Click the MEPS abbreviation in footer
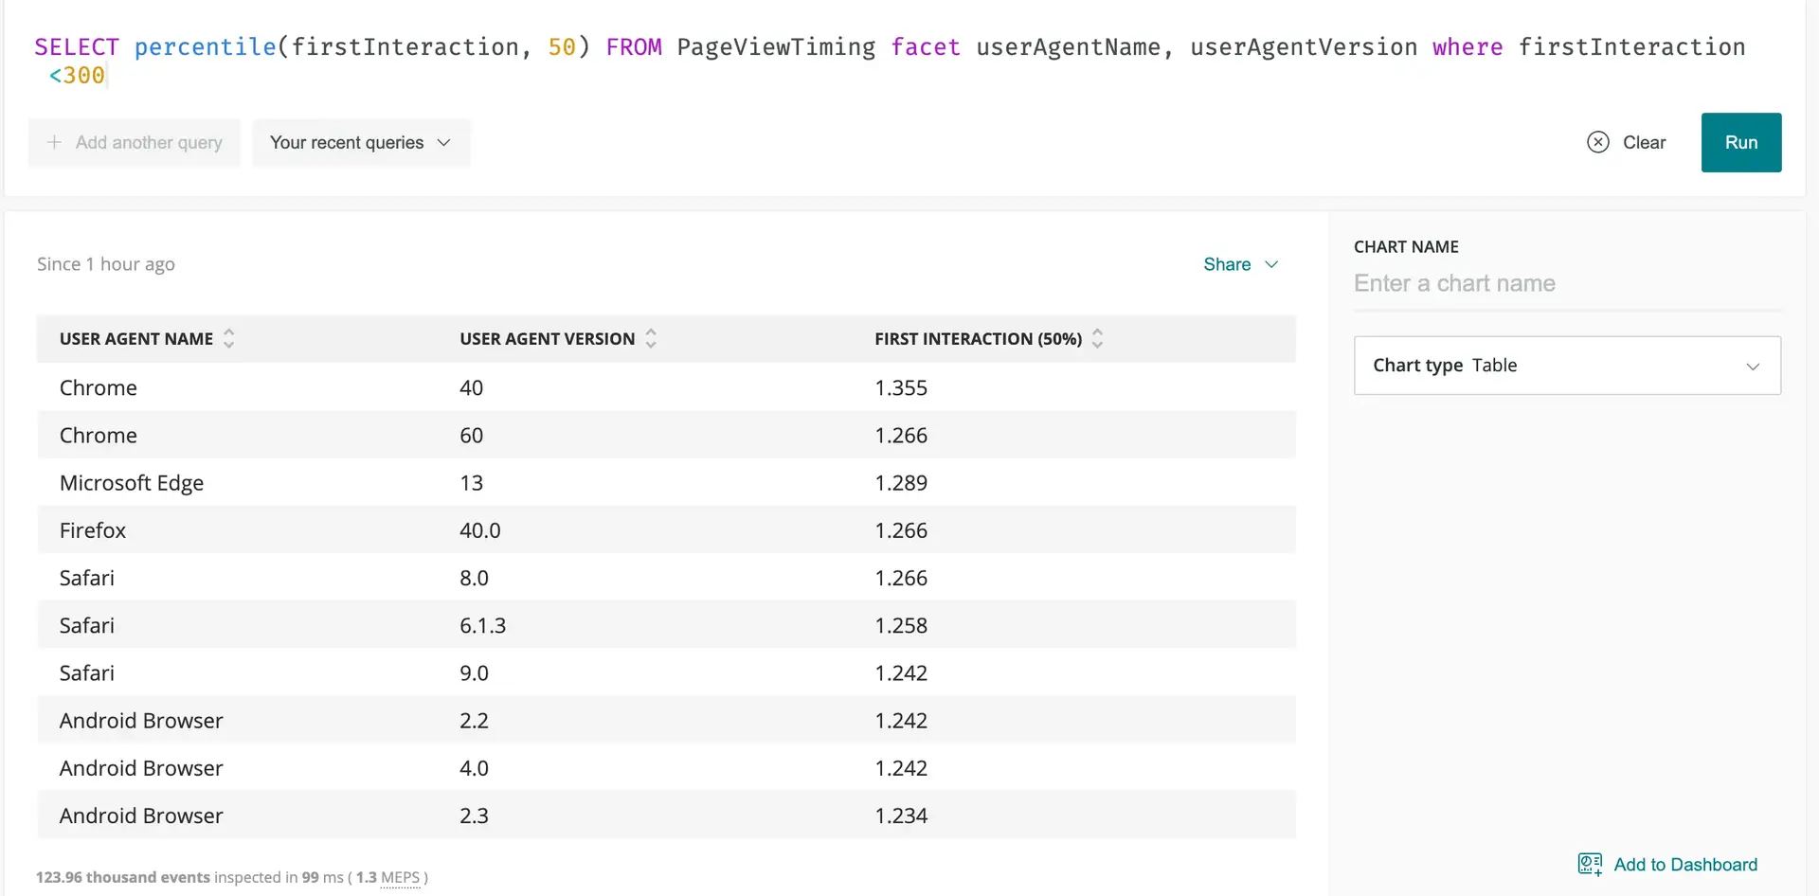 pyautogui.click(x=400, y=877)
